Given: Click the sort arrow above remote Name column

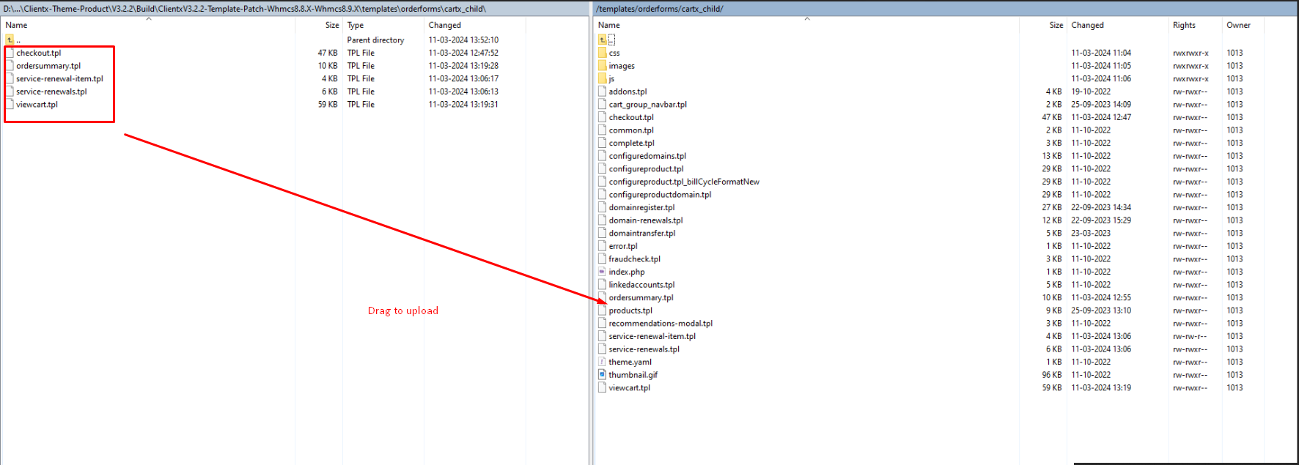Looking at the screenshot, I should 807,19.
